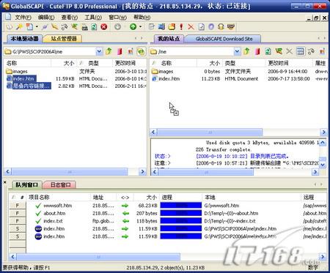Open the 查看(V) menu

pos(70,18)
